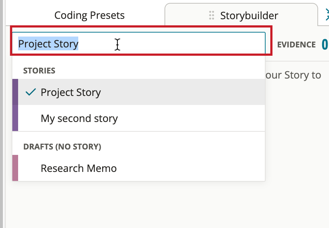Click the purple swatch beside My second story
329x228 pixels.
click(15, 118)
